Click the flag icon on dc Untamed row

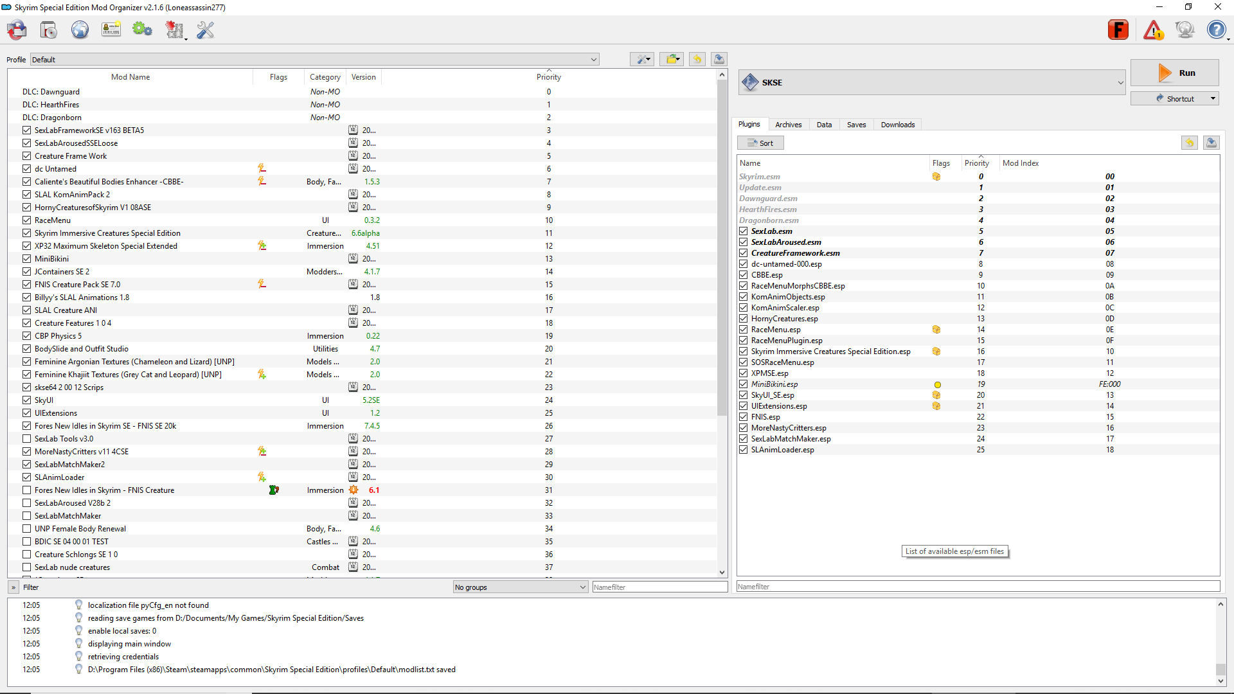point(262,168)
